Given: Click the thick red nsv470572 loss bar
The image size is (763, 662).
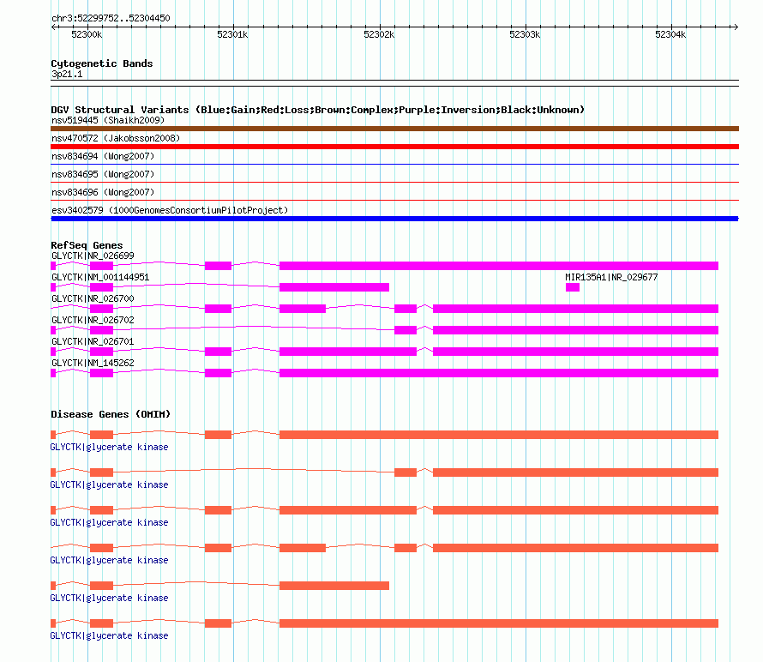Looking at the screenshot, I should click(x=394, y=147).
